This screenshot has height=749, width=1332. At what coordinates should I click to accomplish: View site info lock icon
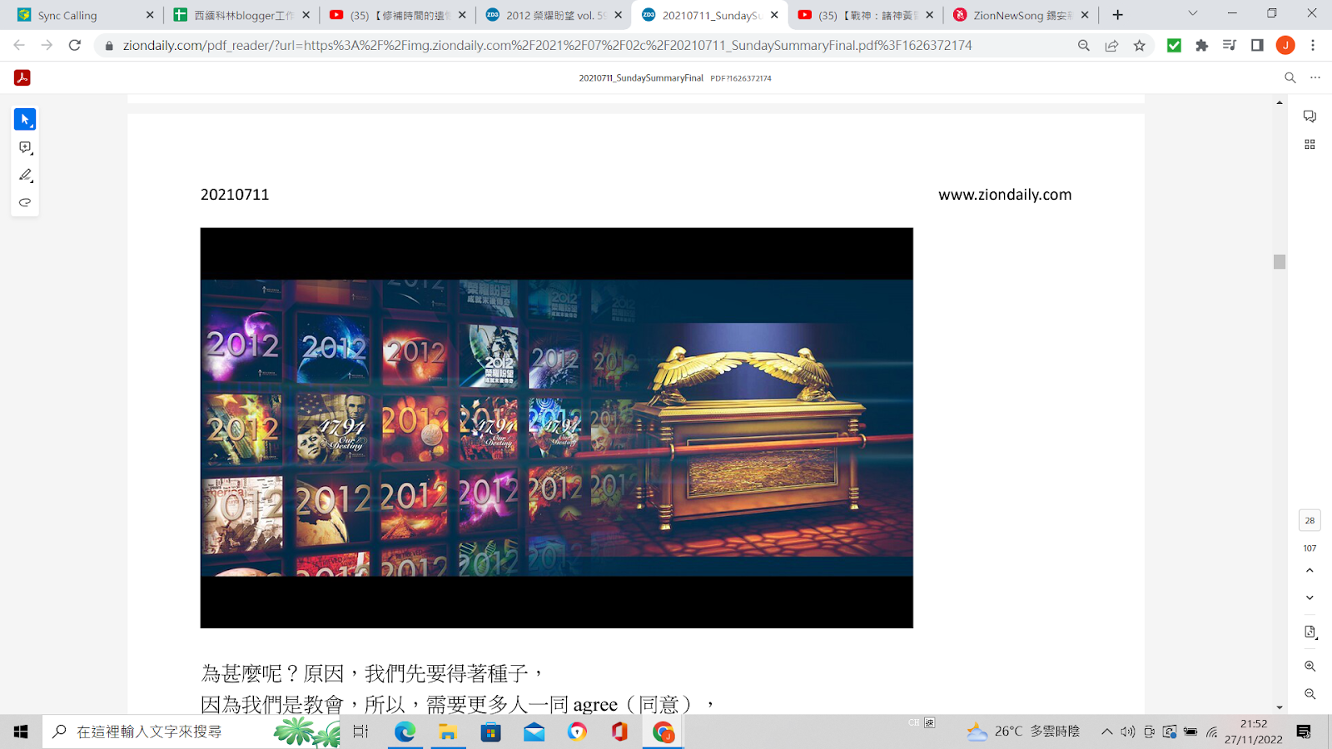[x=108, y=46]
